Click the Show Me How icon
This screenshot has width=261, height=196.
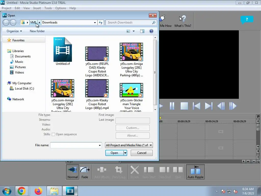point(165,21)
